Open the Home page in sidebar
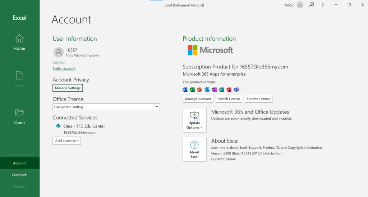Screen dimensions: 368x197 19,42
